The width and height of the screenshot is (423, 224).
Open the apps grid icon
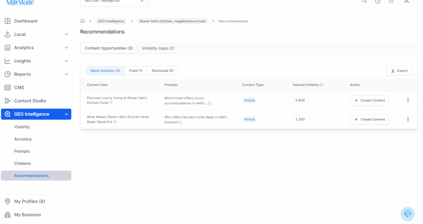click(x=391, y=1)
